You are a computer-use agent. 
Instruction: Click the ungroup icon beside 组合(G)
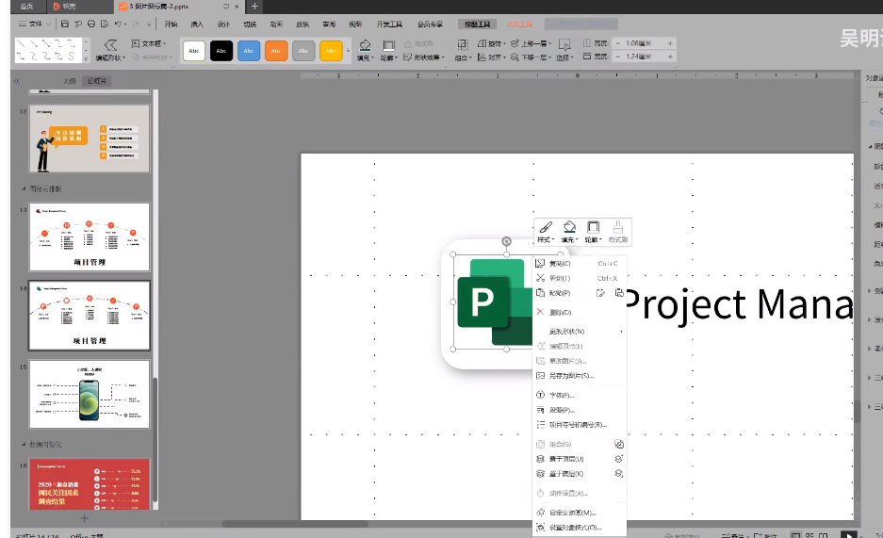coord(619,444)
